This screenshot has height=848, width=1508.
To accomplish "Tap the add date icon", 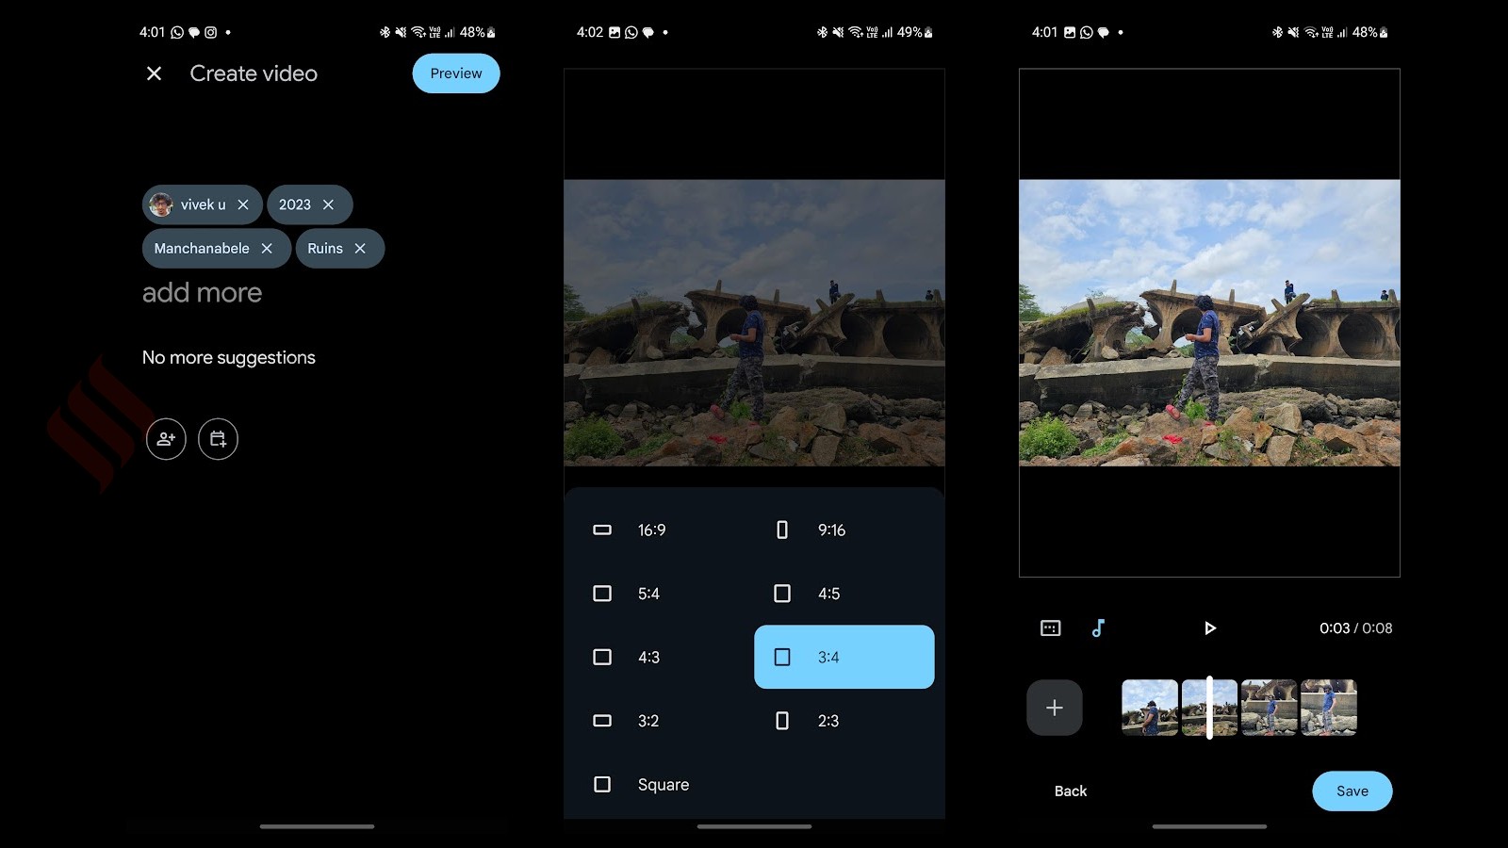I will tap(218, 439).
